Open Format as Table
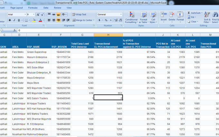219x137 pixels. 144,17
